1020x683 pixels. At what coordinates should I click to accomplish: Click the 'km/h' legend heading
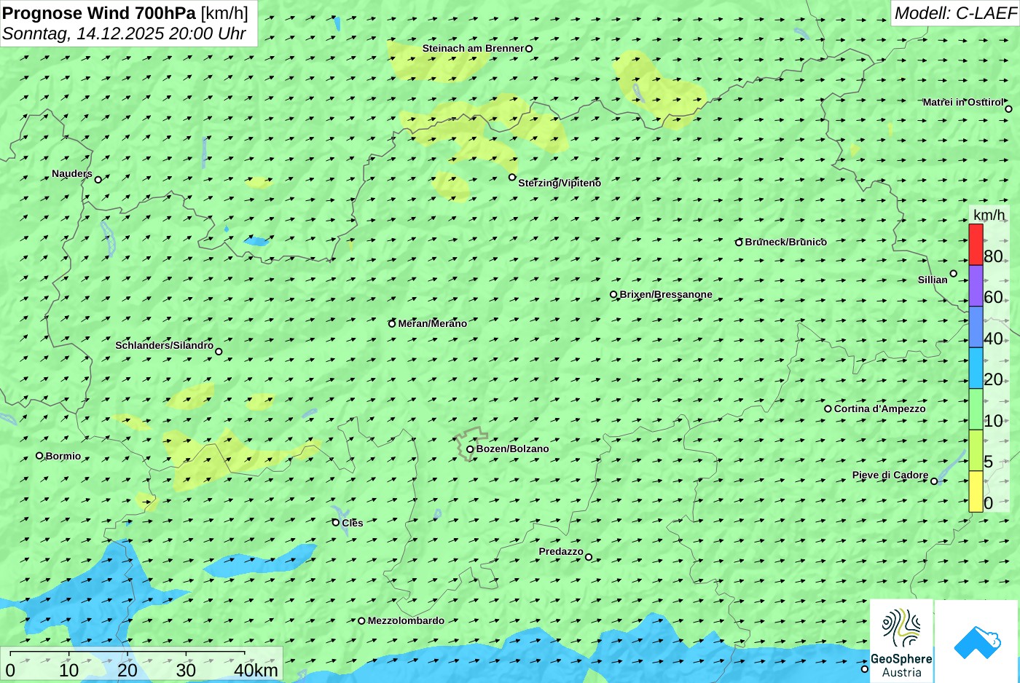pyautogui.click(x=989, y=215)
